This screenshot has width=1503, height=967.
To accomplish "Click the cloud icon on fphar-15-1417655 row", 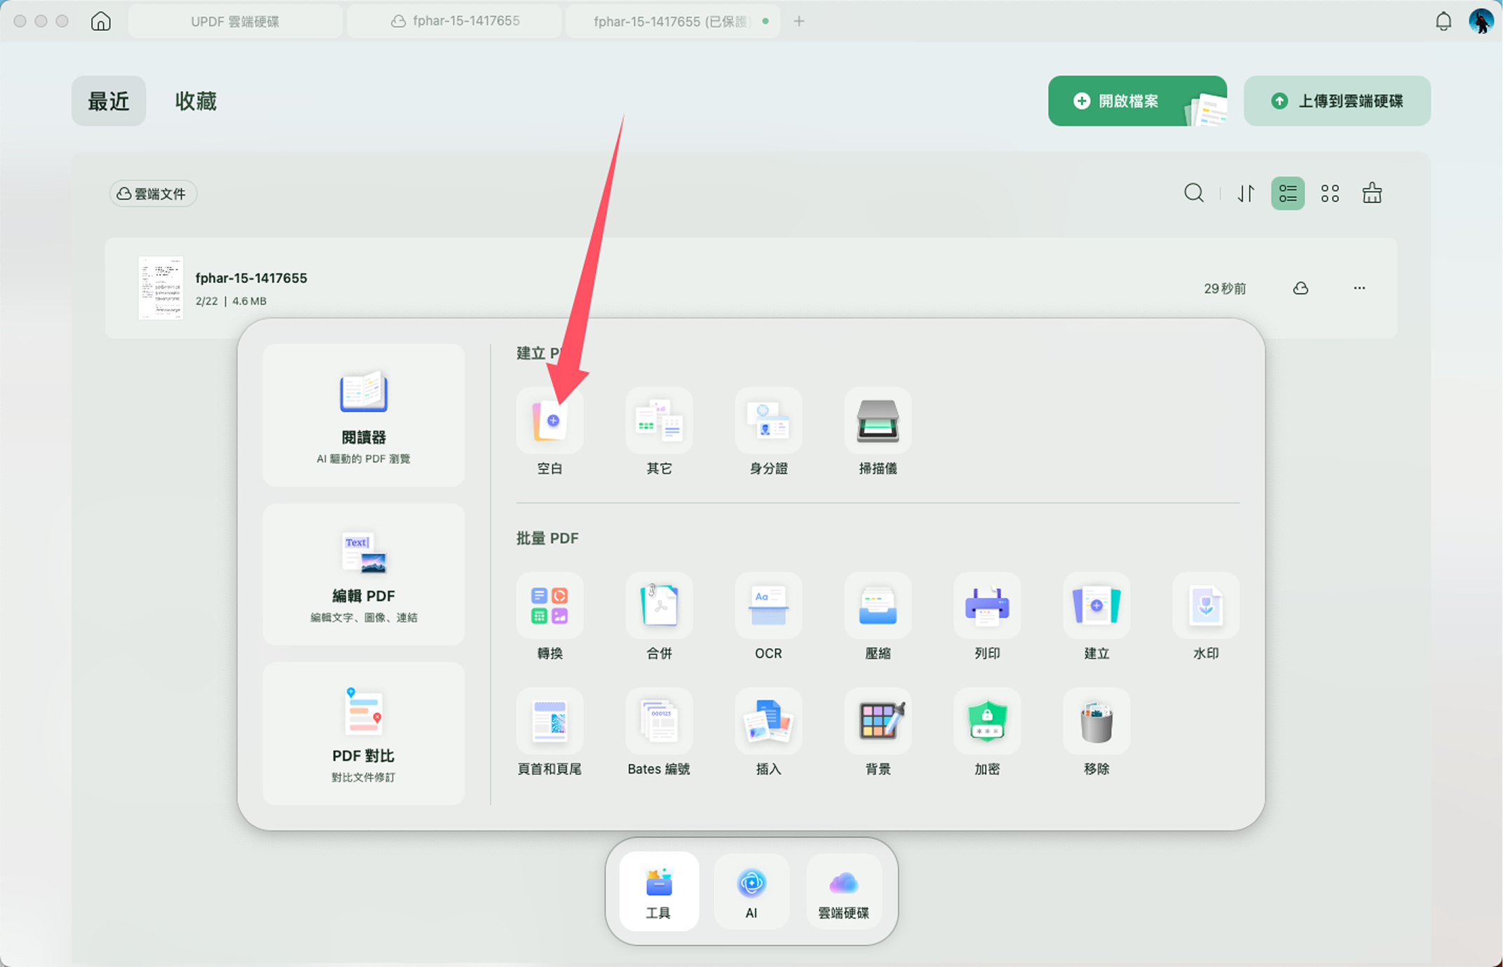I will pos(1300,288).
